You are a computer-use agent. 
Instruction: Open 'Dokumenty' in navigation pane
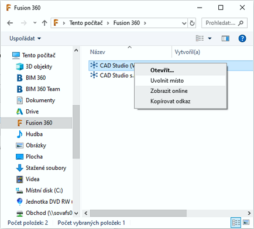pyautogui.click(x=40, y=100)
